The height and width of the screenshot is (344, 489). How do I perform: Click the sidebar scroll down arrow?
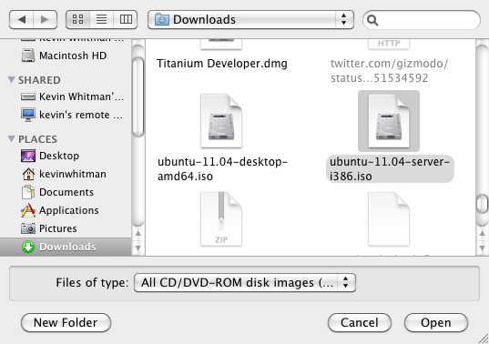point(138,248)
